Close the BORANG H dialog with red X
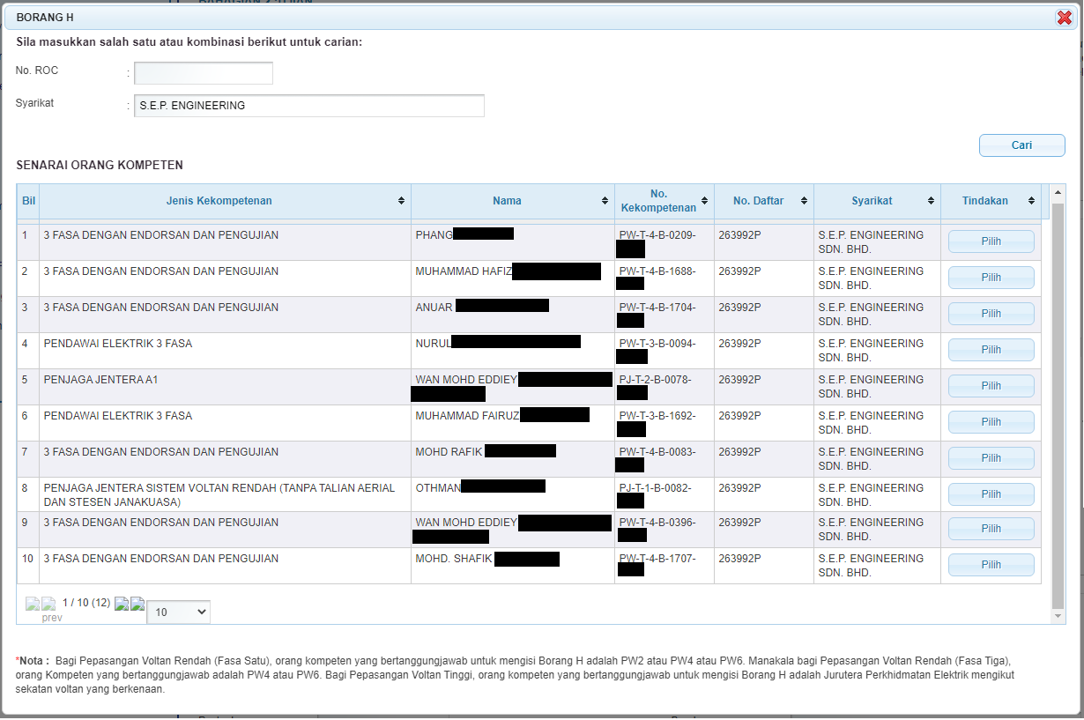 point(1064,18)
